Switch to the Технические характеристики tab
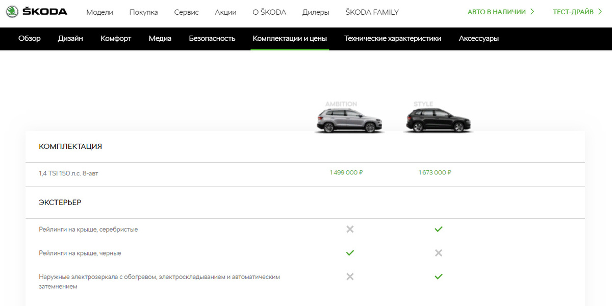The width and height of the screenshot is (612, 306). [x=393, y=38]
